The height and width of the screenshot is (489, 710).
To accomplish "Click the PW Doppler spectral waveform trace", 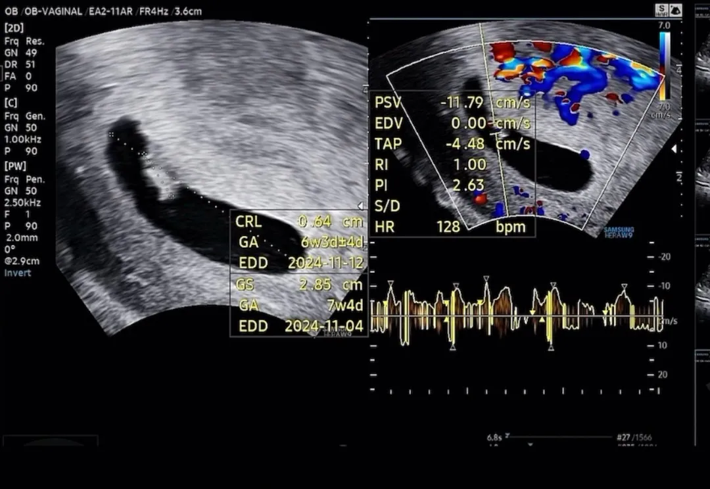I will [516, 312].
